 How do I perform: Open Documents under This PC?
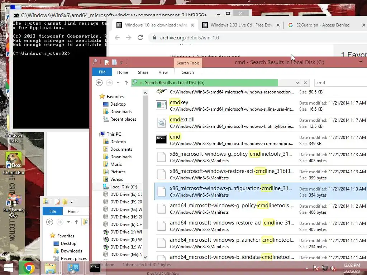coord(121,149)
